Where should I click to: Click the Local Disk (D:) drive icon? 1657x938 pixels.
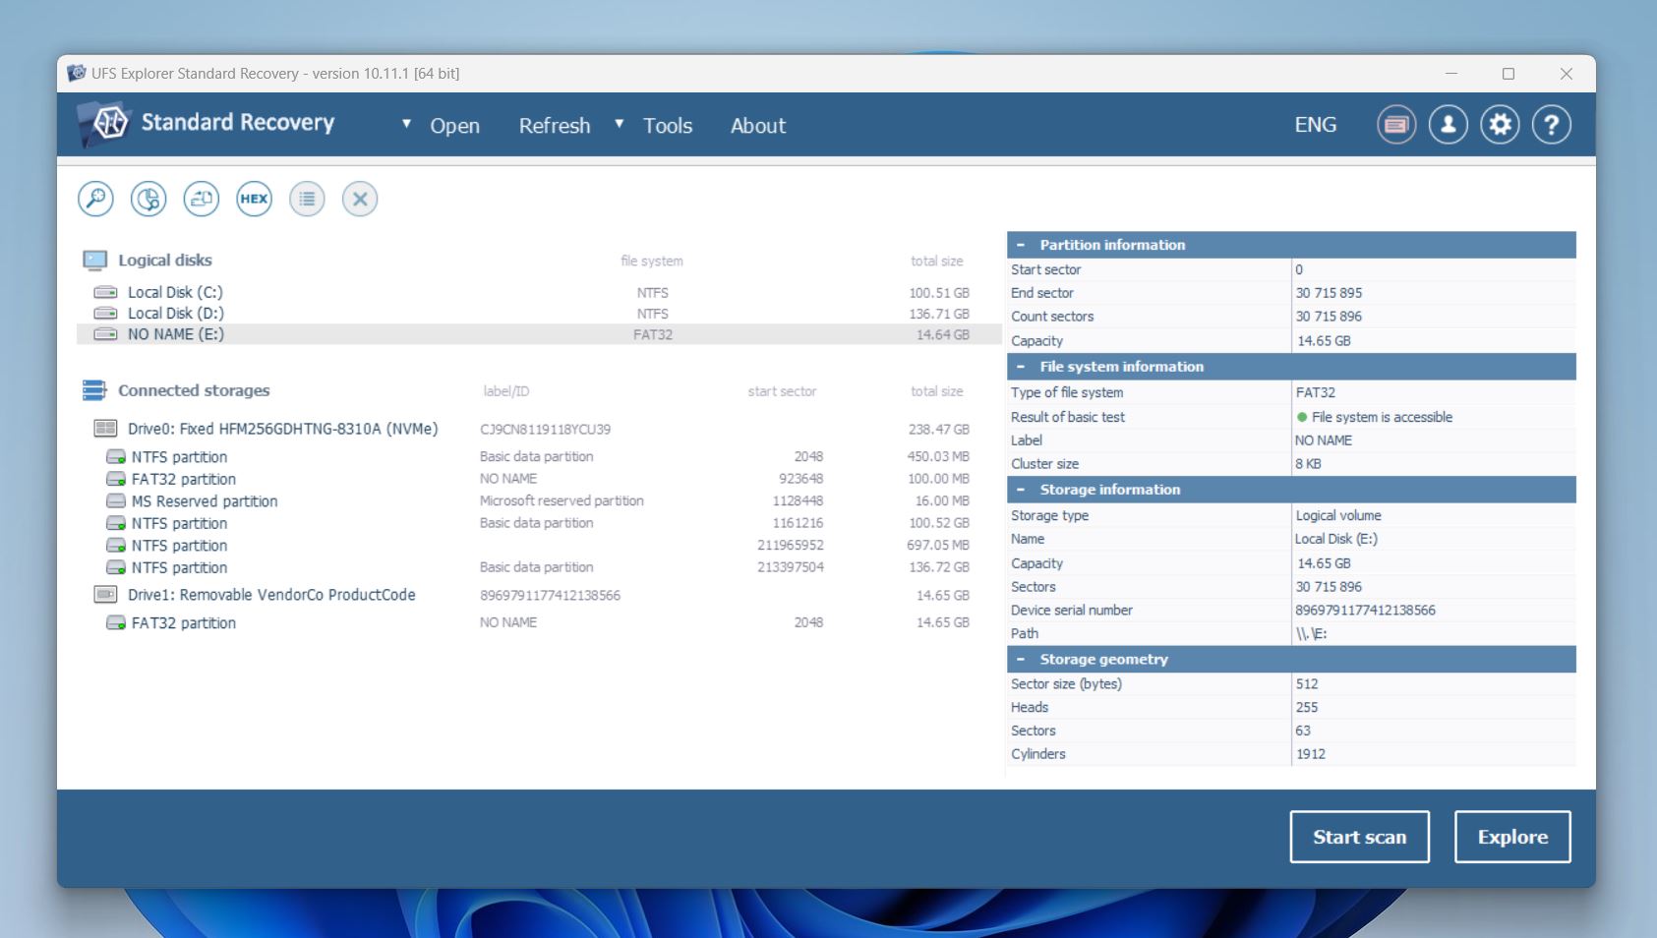coord(105,313)
